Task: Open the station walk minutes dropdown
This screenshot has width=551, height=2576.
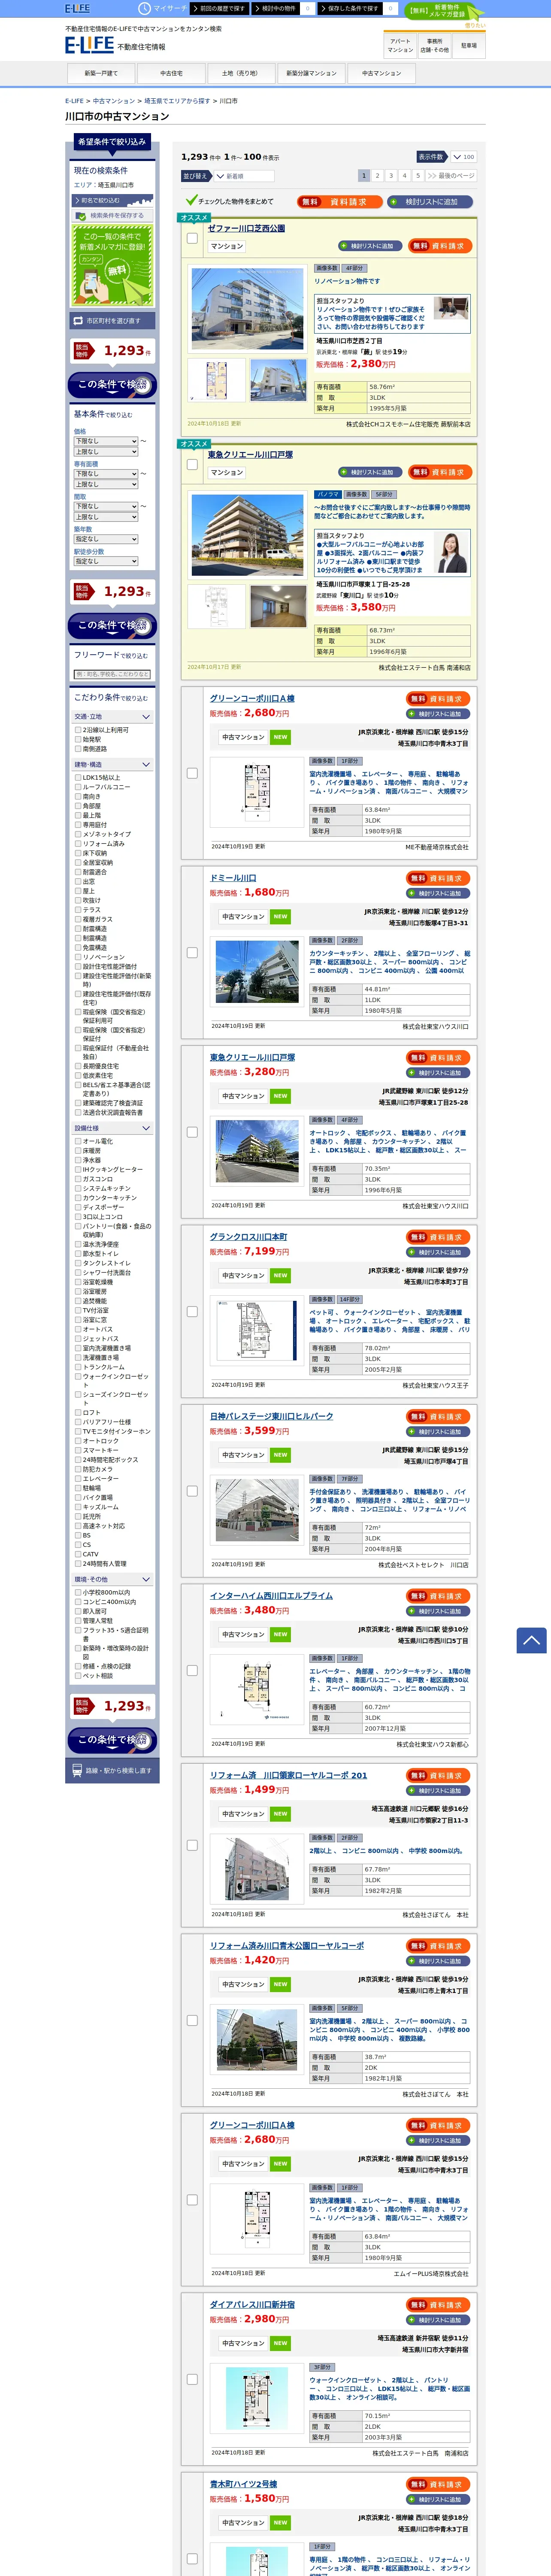Action: (x=105, y=562)
